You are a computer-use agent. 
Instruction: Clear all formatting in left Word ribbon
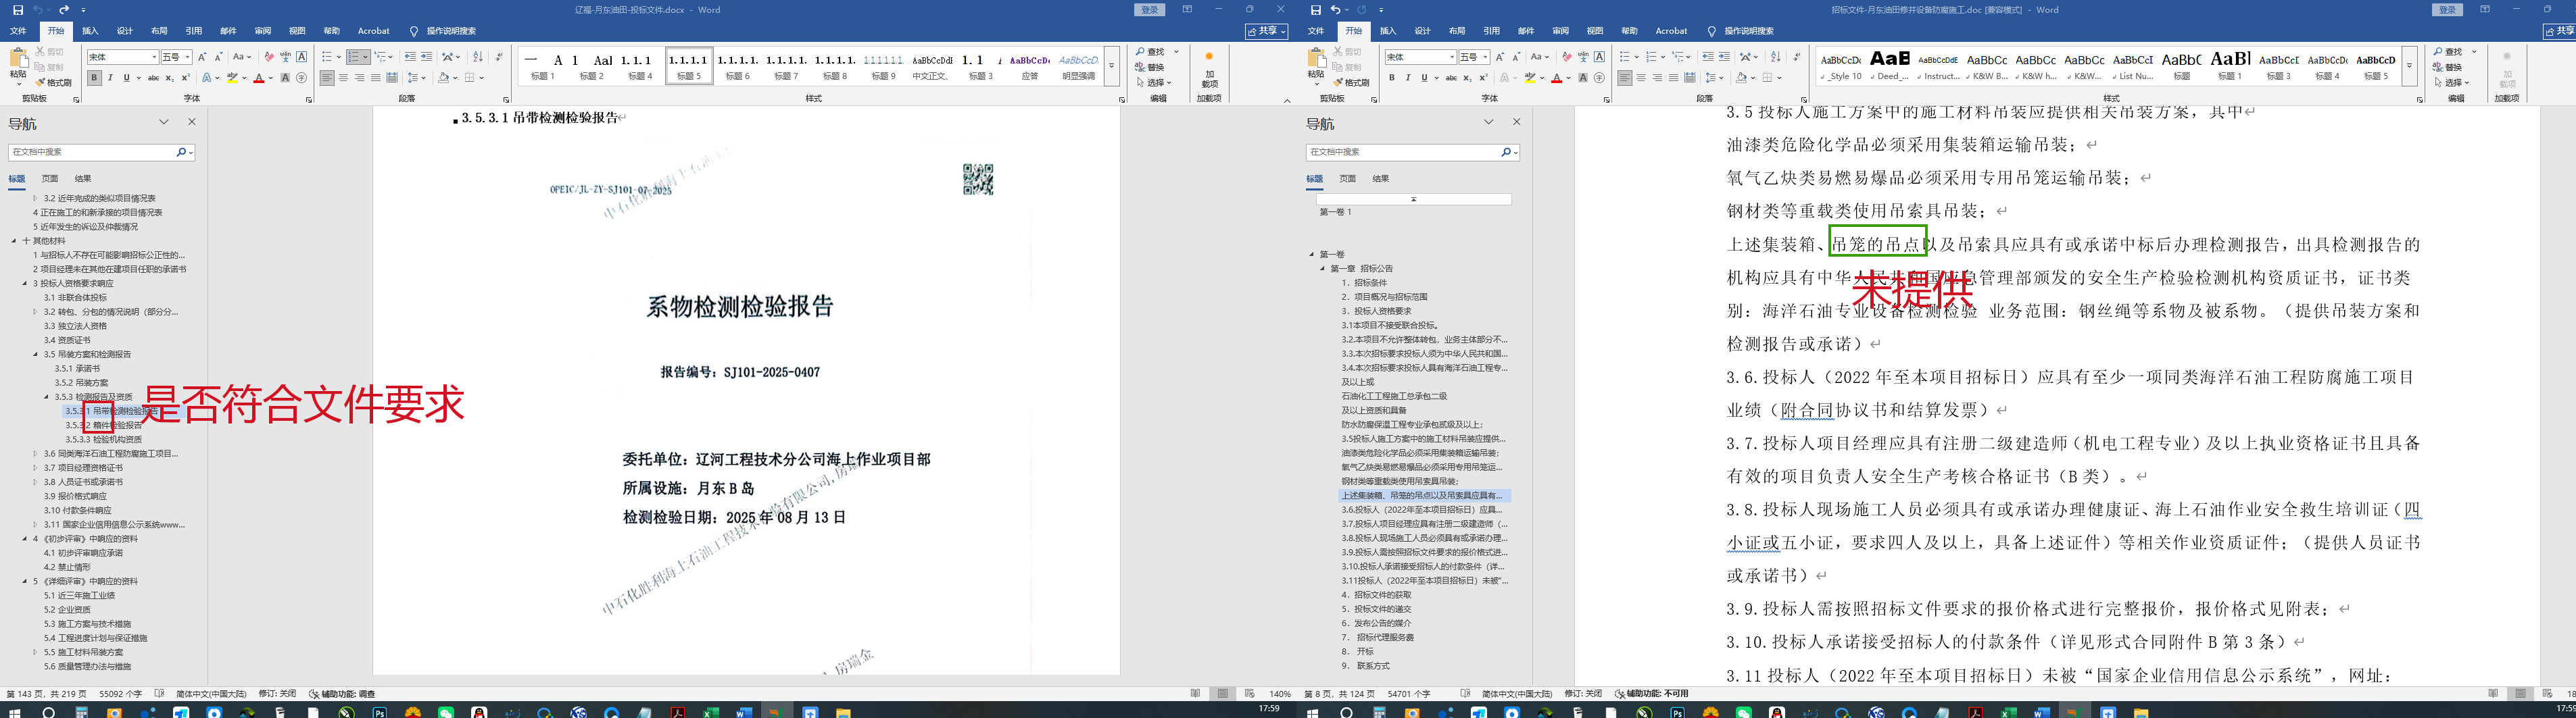click(x=269, y=57)
